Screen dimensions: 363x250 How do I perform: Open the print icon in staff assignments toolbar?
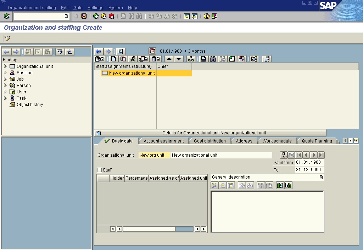[x=204, y=59]
